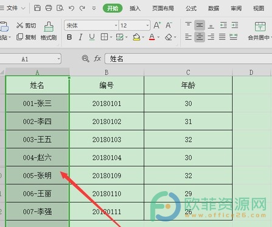Justify text alignment icon
The image size is (272, 227).
coord(222,37)
